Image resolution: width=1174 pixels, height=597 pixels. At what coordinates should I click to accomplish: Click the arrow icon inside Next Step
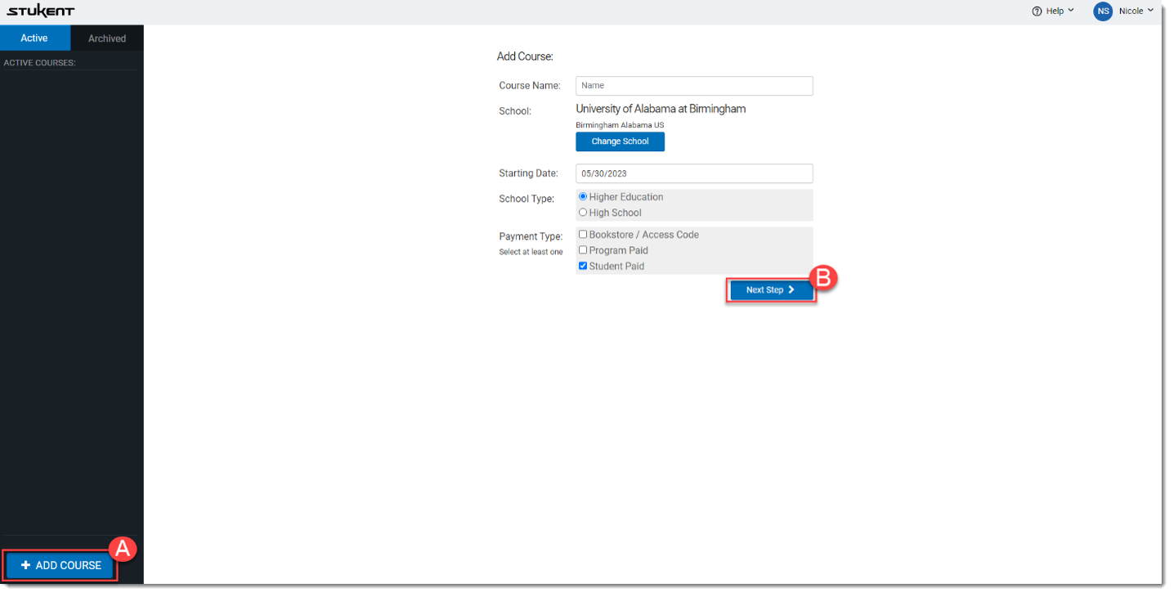789,290
